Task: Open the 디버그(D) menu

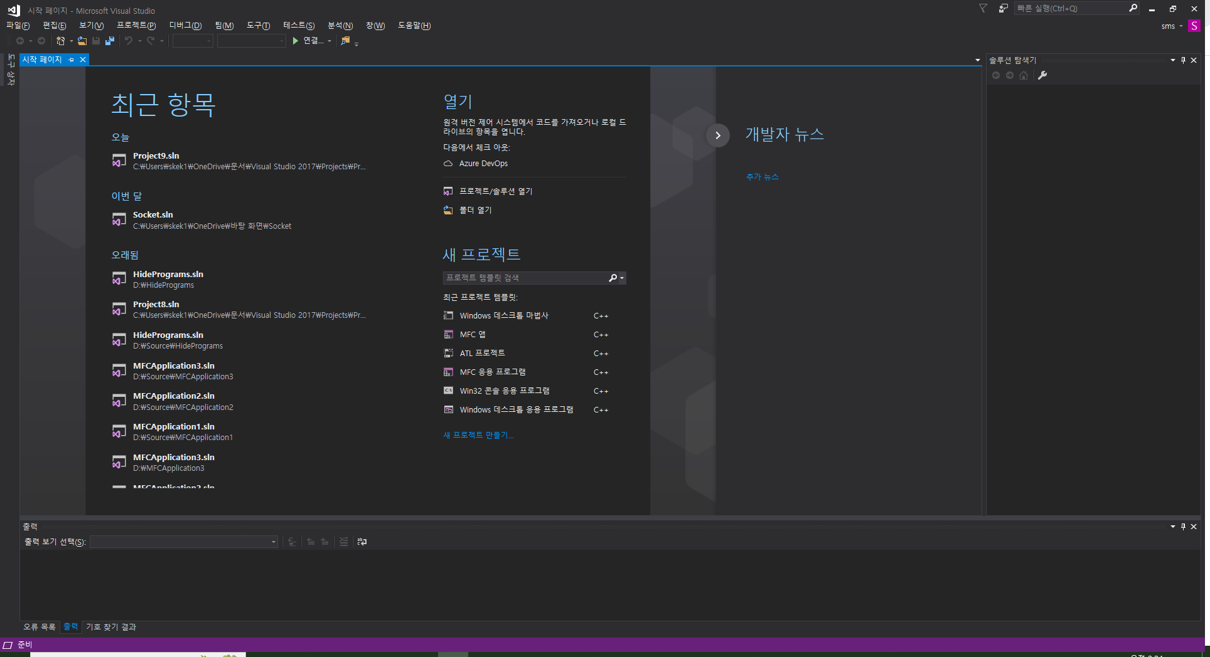Action: click(185, 26)
